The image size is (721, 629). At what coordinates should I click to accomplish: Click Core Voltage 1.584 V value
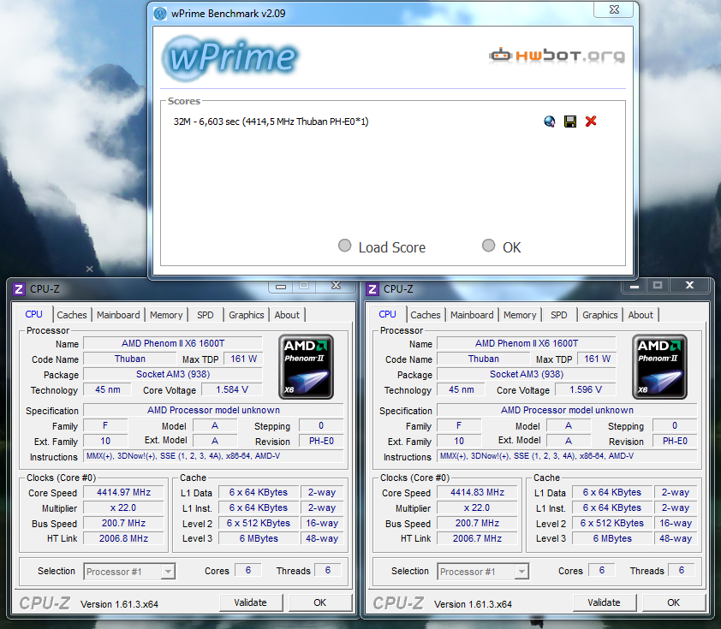(232, 390)
